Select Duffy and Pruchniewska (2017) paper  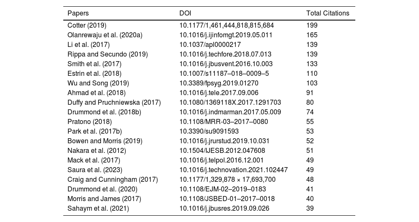(114, 102)
